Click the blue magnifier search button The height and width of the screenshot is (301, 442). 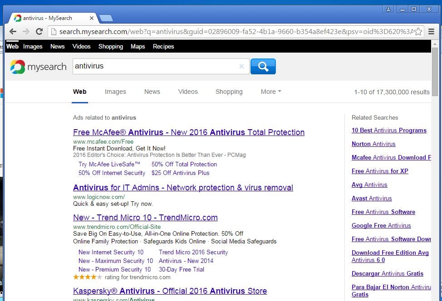tap(263, 67)
